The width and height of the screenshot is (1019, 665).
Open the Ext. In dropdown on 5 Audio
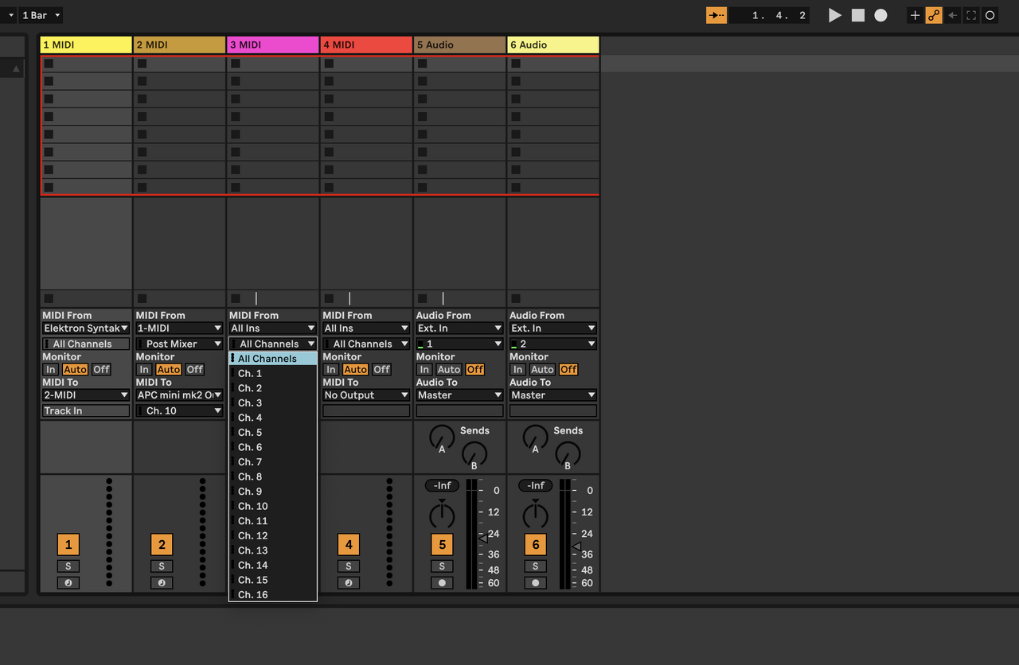click(x=459, y=328)
